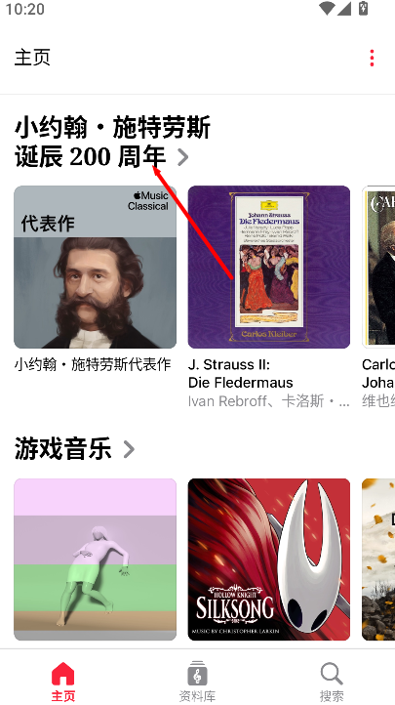Tap the red home icon
Viewport: 395px width, 705px height.
[x=62, y=674]
